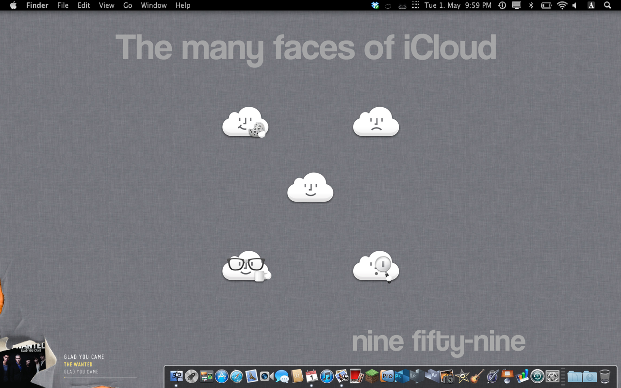Open the volume control in menu bar

point(575,5)
